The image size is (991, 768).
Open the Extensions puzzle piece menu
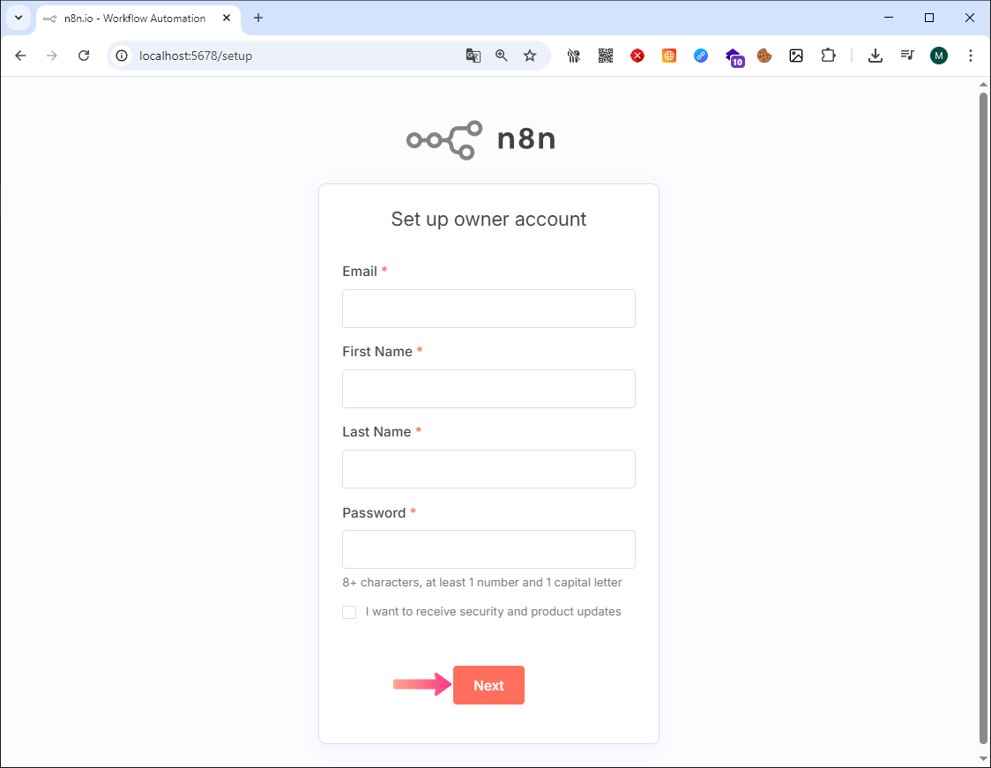[828, 56]
